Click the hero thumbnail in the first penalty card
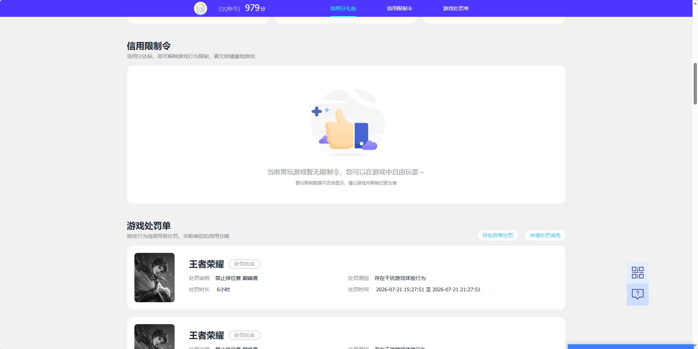The width and height of the screenshot is (698, 349). (155, 277)
